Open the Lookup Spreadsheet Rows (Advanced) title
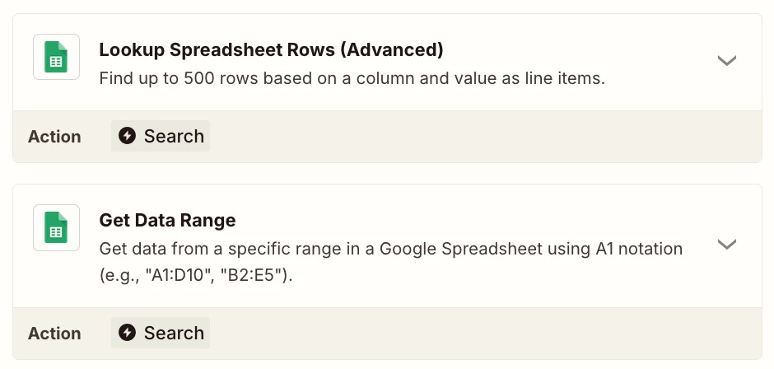774x369 pixels. pyautogui.click(x=271, y=50)
